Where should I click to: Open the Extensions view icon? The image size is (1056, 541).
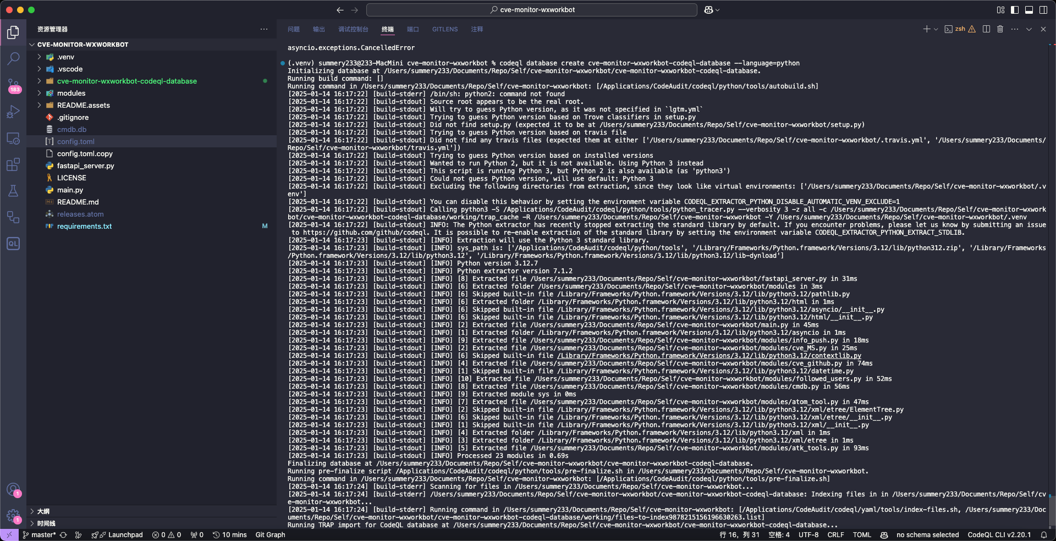(x=13, y=164)
